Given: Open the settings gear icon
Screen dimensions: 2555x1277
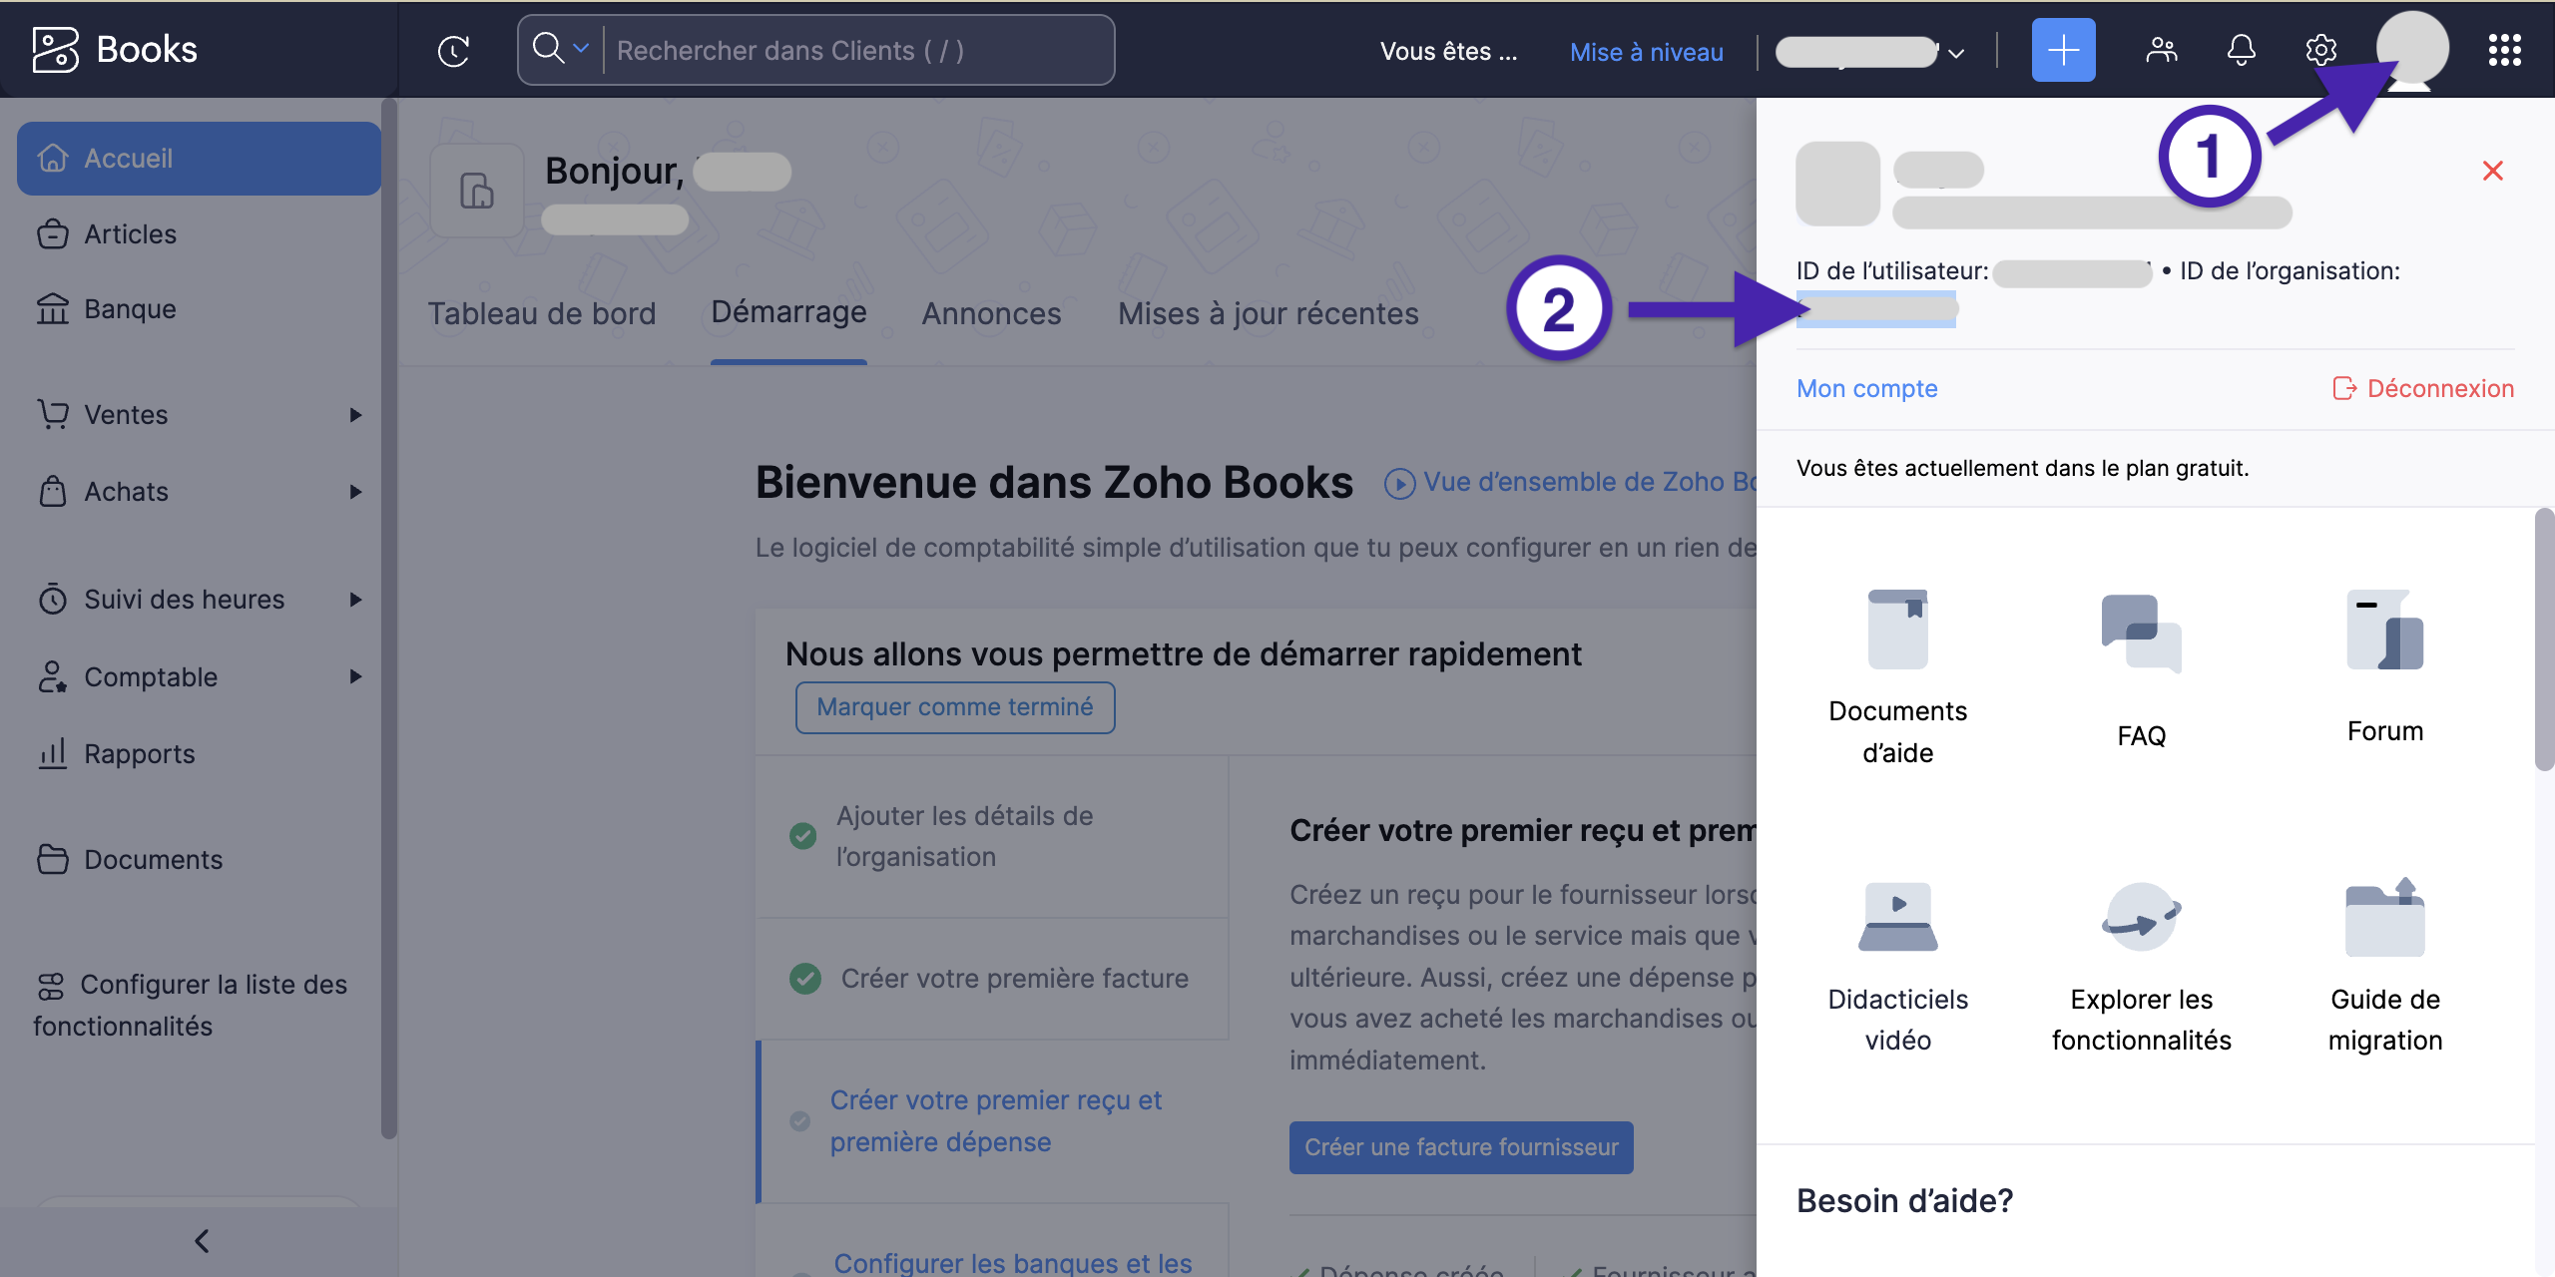Looking at the screenshot, I should pyautogui.click(x=2320, y=50).
